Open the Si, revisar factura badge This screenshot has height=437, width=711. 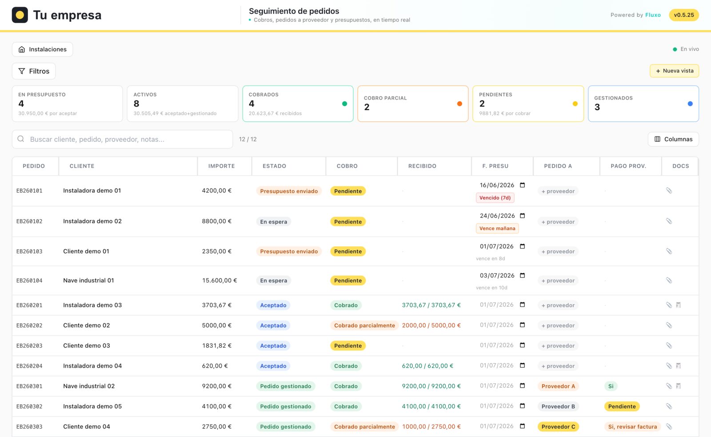632,427
